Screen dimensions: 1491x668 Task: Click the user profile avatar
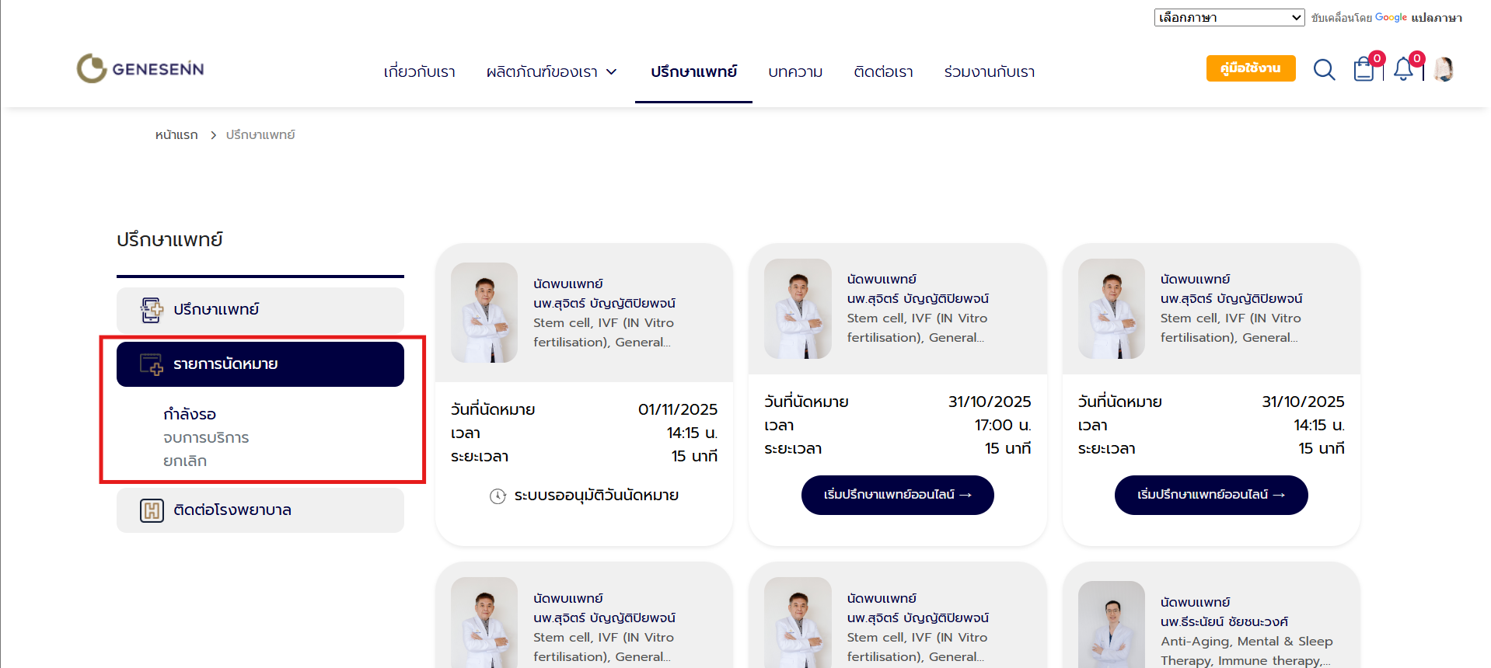(x=1444, y=70)
